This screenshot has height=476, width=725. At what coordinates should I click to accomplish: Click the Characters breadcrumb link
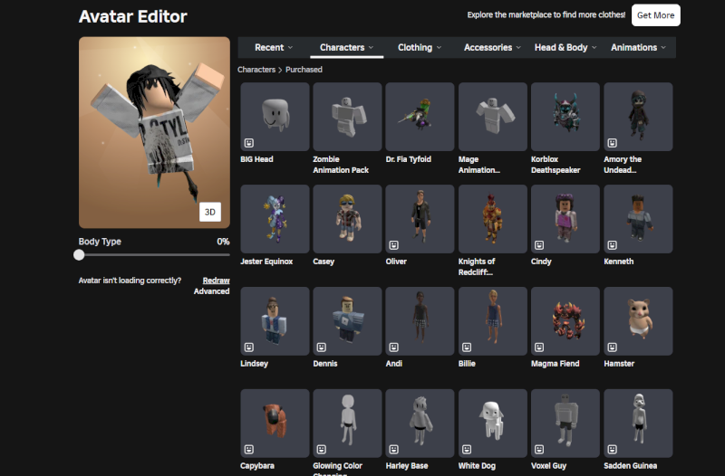click(x=256, y=70)
